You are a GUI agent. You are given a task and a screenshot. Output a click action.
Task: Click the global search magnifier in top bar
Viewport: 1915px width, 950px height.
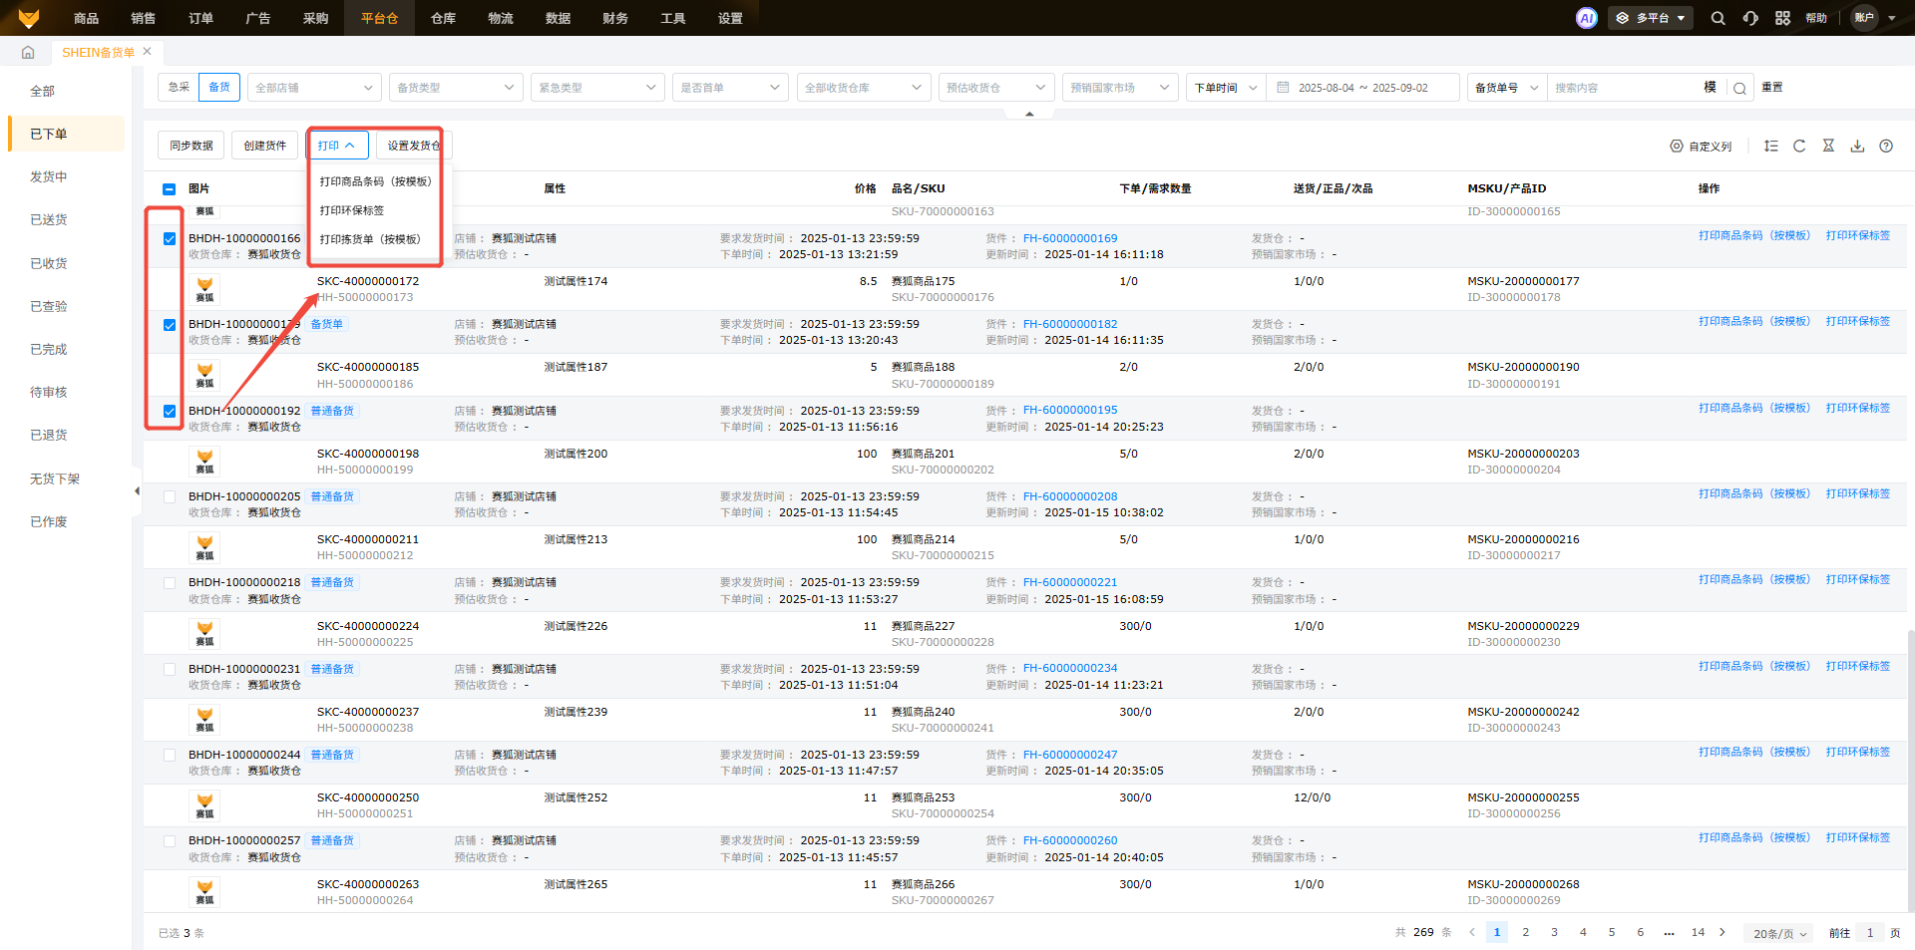click(x=1718, y=18)
